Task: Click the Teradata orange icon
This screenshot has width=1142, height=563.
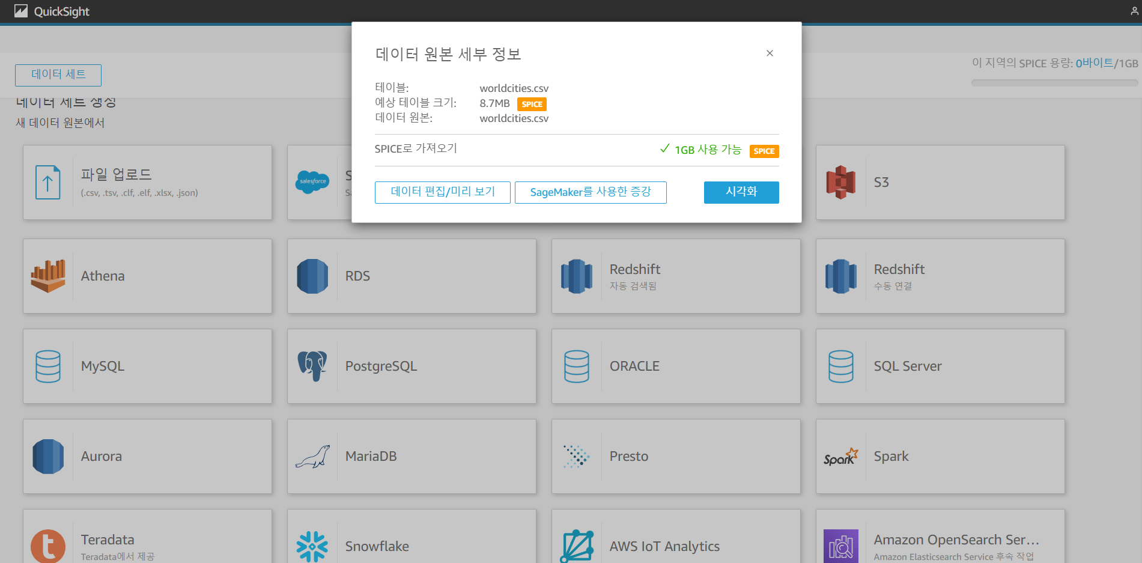Action: (x=48, y=546)
